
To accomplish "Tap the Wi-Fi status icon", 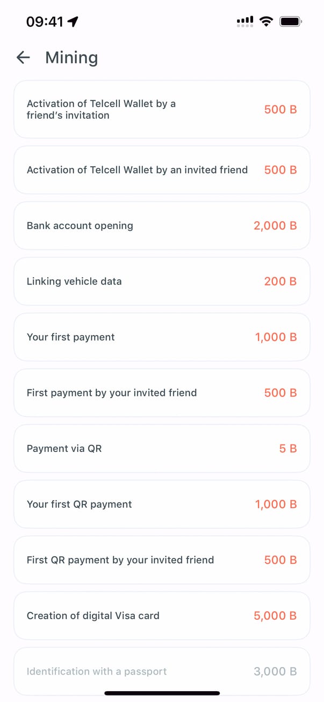I will click(x=265, y=22).
